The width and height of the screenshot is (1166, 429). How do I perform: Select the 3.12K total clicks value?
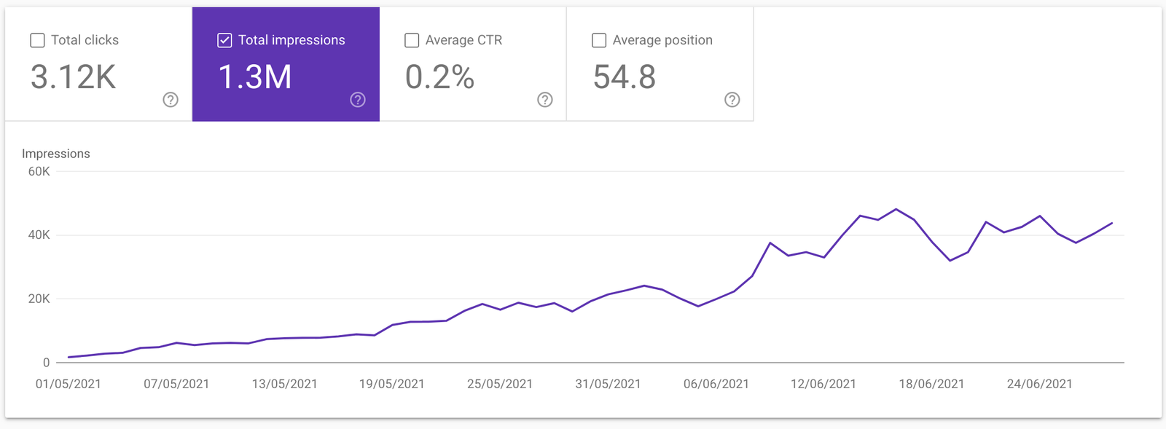(x=74, y=77)
